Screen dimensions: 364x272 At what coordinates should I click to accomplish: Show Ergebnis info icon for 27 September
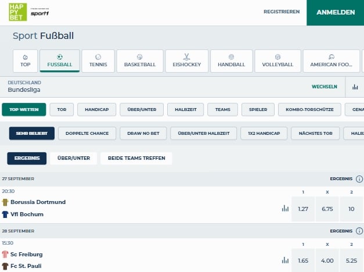[359, 179]
